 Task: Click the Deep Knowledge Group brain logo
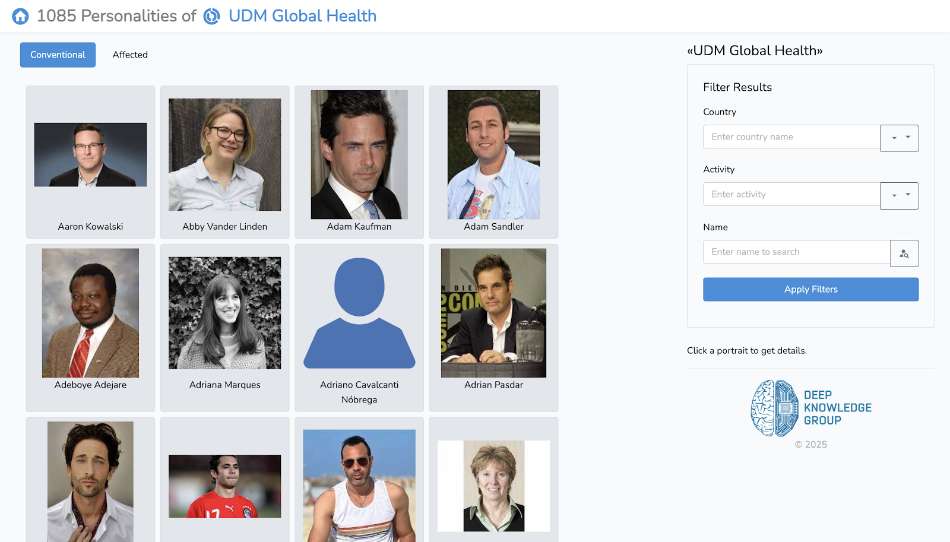(x=774, y=408)
